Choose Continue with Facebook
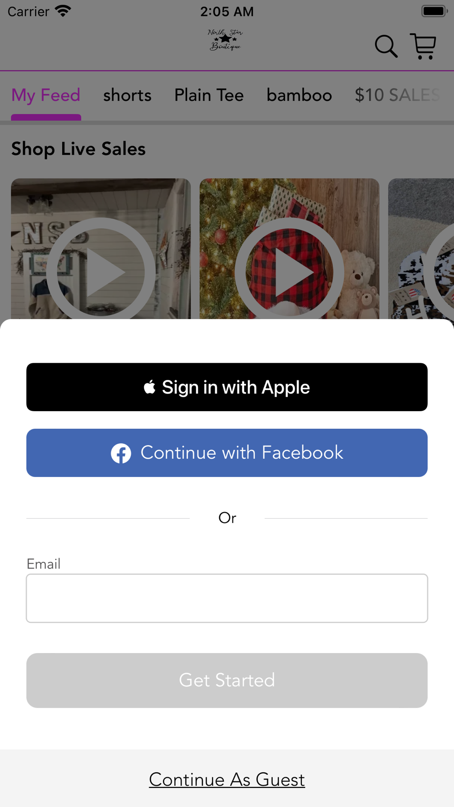The height and width of the screenshot is (807, 454). click(x=227, y=453)
